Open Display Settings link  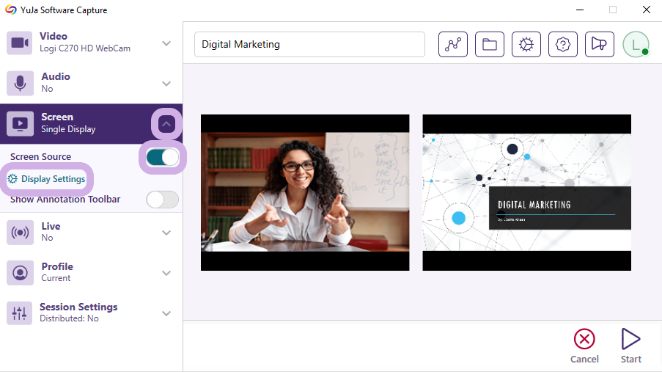[x=47, y=179]
